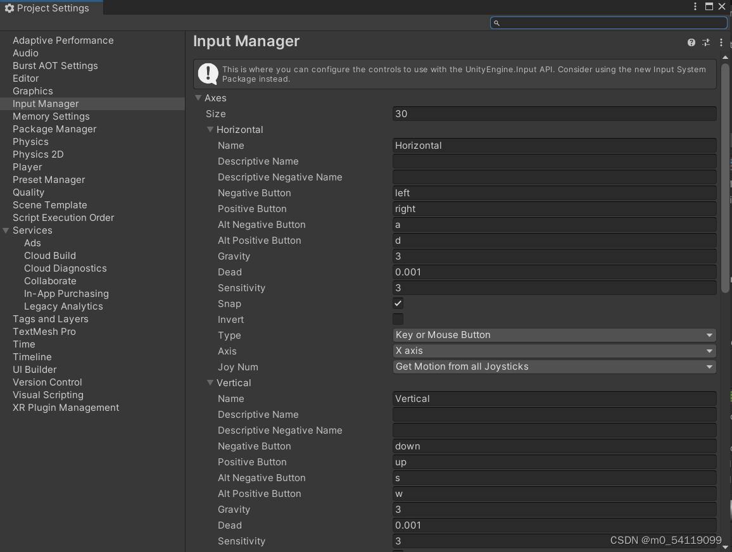Click the Input Manager vertical scrollbar thumb
732x552 pixels.
click(725, 179)
